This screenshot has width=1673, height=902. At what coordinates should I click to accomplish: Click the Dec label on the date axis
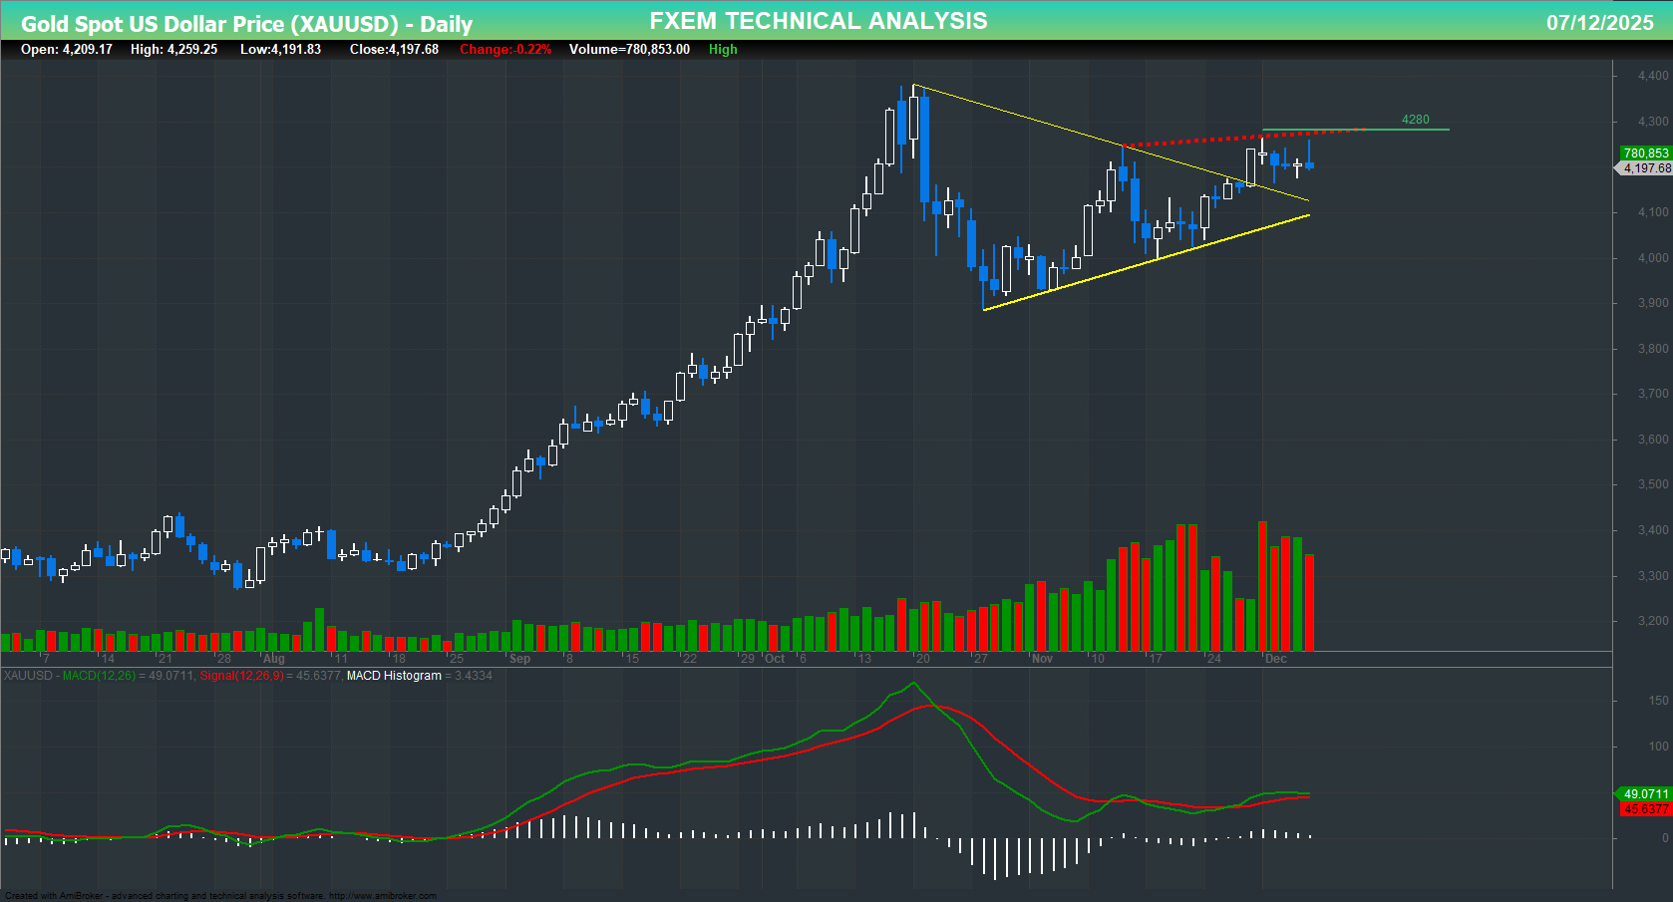(1278, 659)
